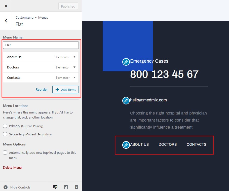Check the Secondary menu location checkbox
The image size is (229, 191).
[x=5, y=134]
